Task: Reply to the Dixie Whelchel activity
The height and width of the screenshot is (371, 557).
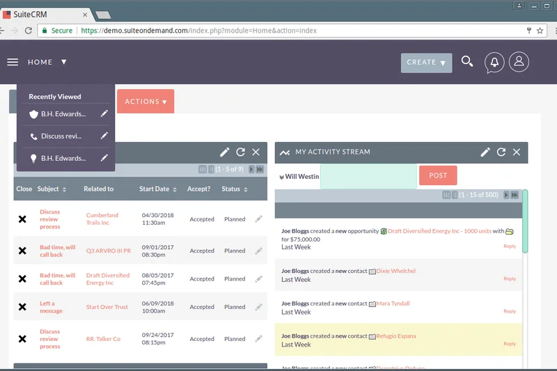Action: (510, 278)
